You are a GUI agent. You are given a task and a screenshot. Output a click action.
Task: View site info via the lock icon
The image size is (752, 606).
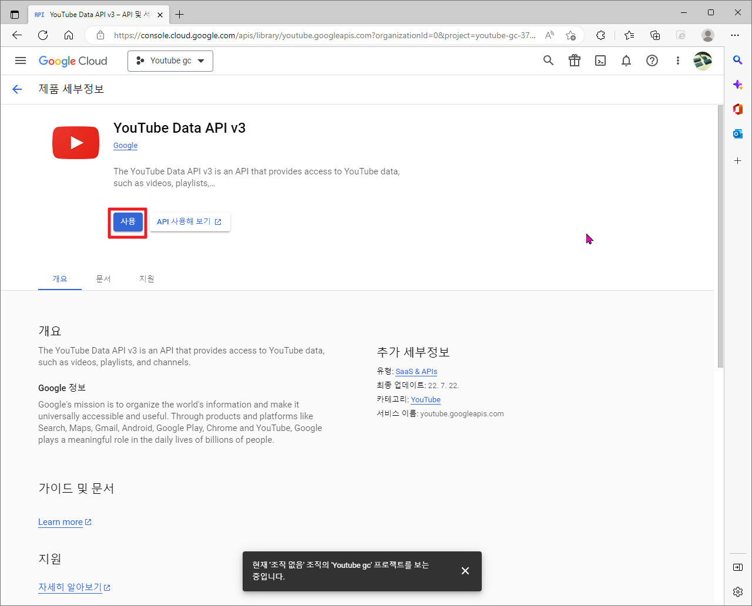[100, 35]
